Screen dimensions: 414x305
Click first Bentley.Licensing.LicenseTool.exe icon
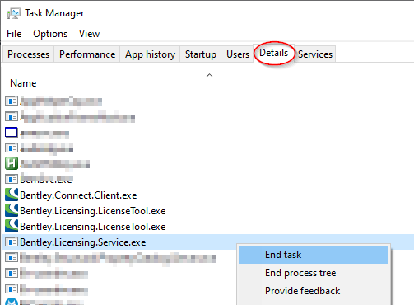coord(12,210)
